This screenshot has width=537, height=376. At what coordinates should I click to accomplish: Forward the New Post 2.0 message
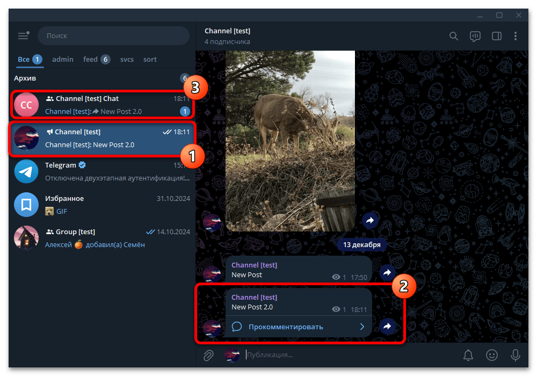click(387, 327)
